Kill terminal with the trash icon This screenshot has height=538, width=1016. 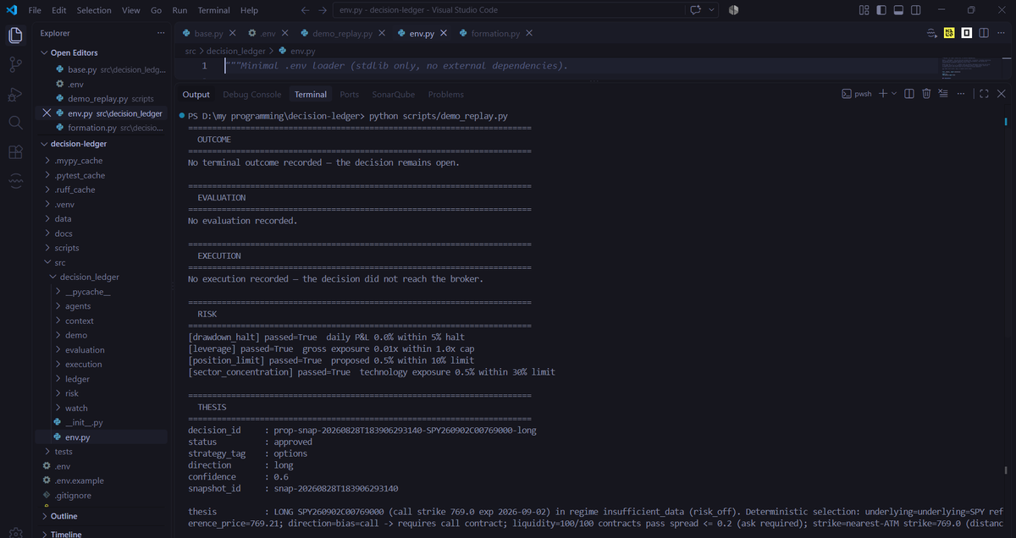tap(926, 94)
